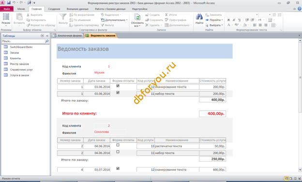Open the Справочник услуг table
The height and width of the screenshot is (182, 302).
(21, 70)
